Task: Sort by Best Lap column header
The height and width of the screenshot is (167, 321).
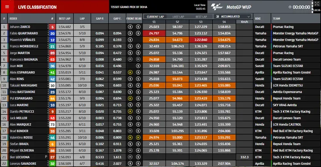Action: (65, 18)
